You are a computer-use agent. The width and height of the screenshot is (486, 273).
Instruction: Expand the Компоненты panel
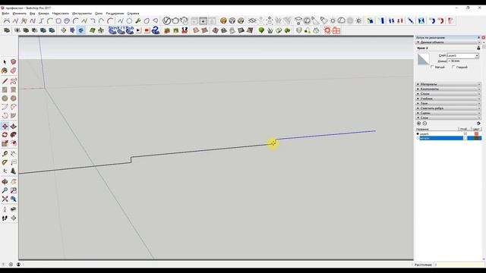click(448, 89)
